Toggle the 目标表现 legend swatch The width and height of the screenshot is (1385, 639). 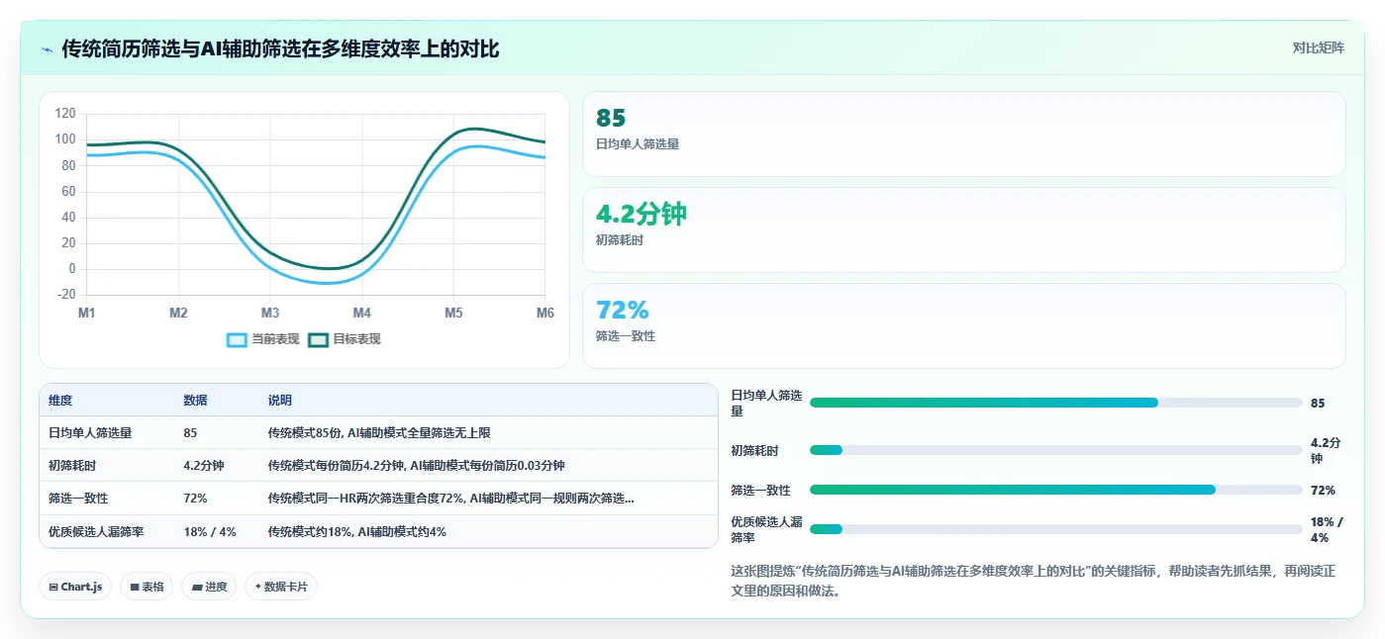(x=318, y=339)
